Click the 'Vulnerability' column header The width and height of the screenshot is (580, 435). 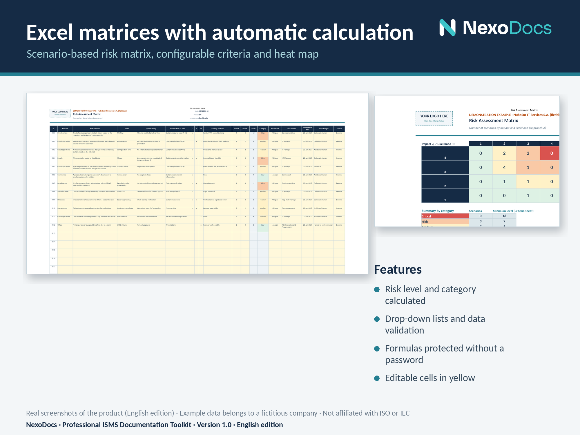(x=151, y=128)
